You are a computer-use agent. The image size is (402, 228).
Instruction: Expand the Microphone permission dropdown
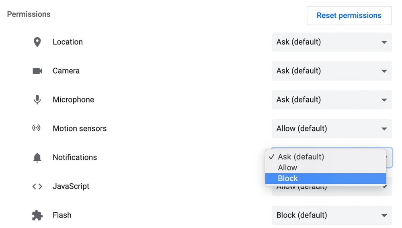pyautogui.click(x=332, y=100)
